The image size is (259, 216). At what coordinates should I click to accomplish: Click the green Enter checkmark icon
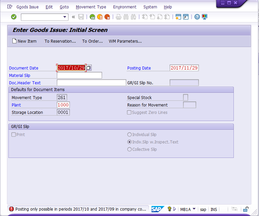coord(14,17)
